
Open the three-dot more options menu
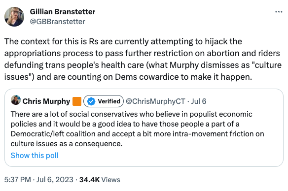(x=279, y=12)
